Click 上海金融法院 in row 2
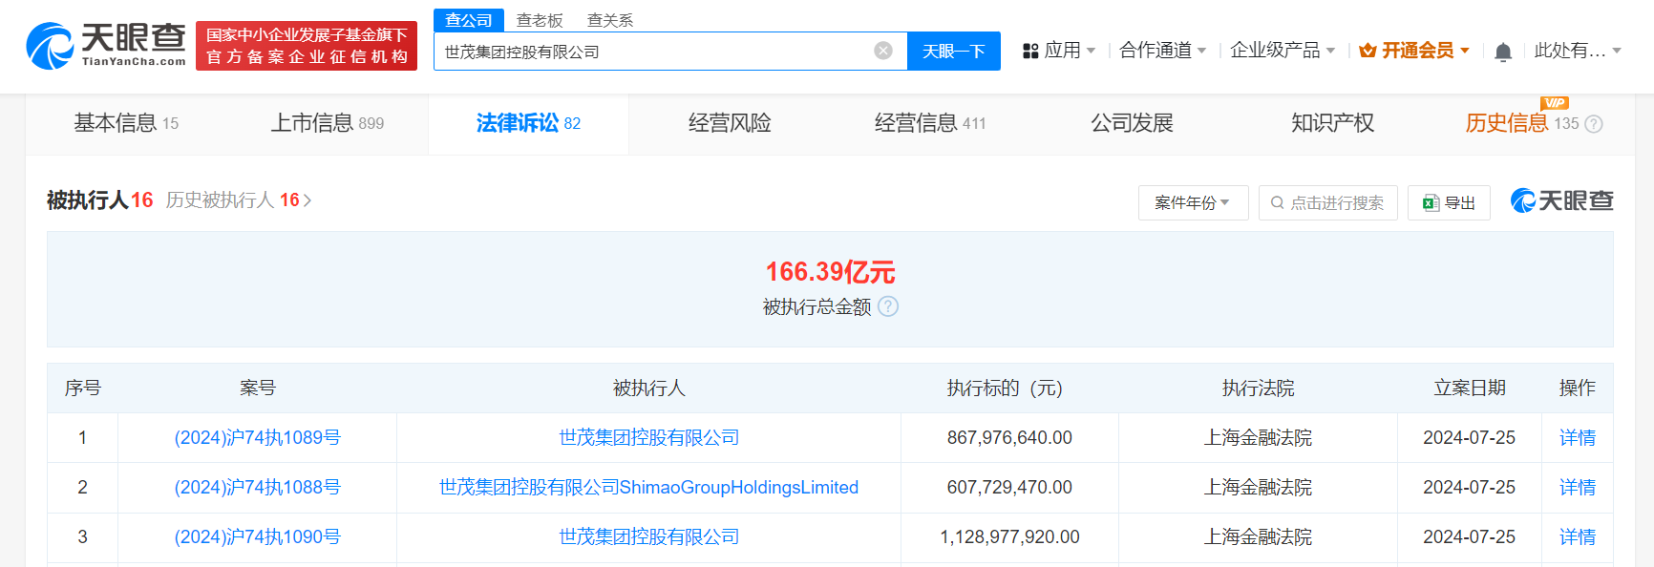 1258,487
